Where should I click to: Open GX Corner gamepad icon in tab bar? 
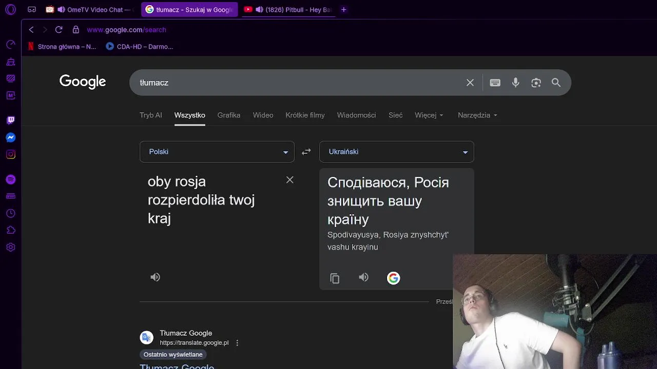pyautogui.click(x=32, y=9)
